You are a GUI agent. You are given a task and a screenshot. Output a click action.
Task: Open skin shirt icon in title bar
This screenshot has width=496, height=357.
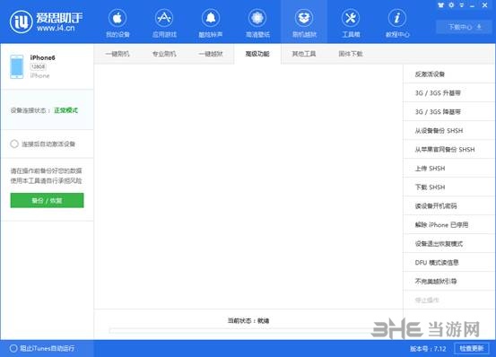pyautogui.click(x=440, y=5)
